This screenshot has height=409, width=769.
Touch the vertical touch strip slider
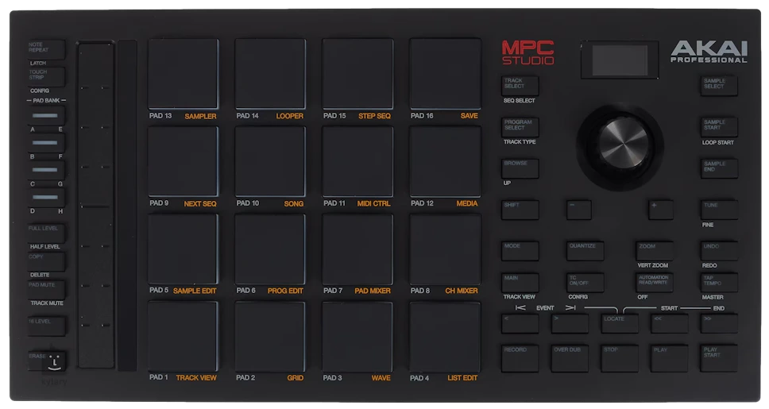[96, 205]
